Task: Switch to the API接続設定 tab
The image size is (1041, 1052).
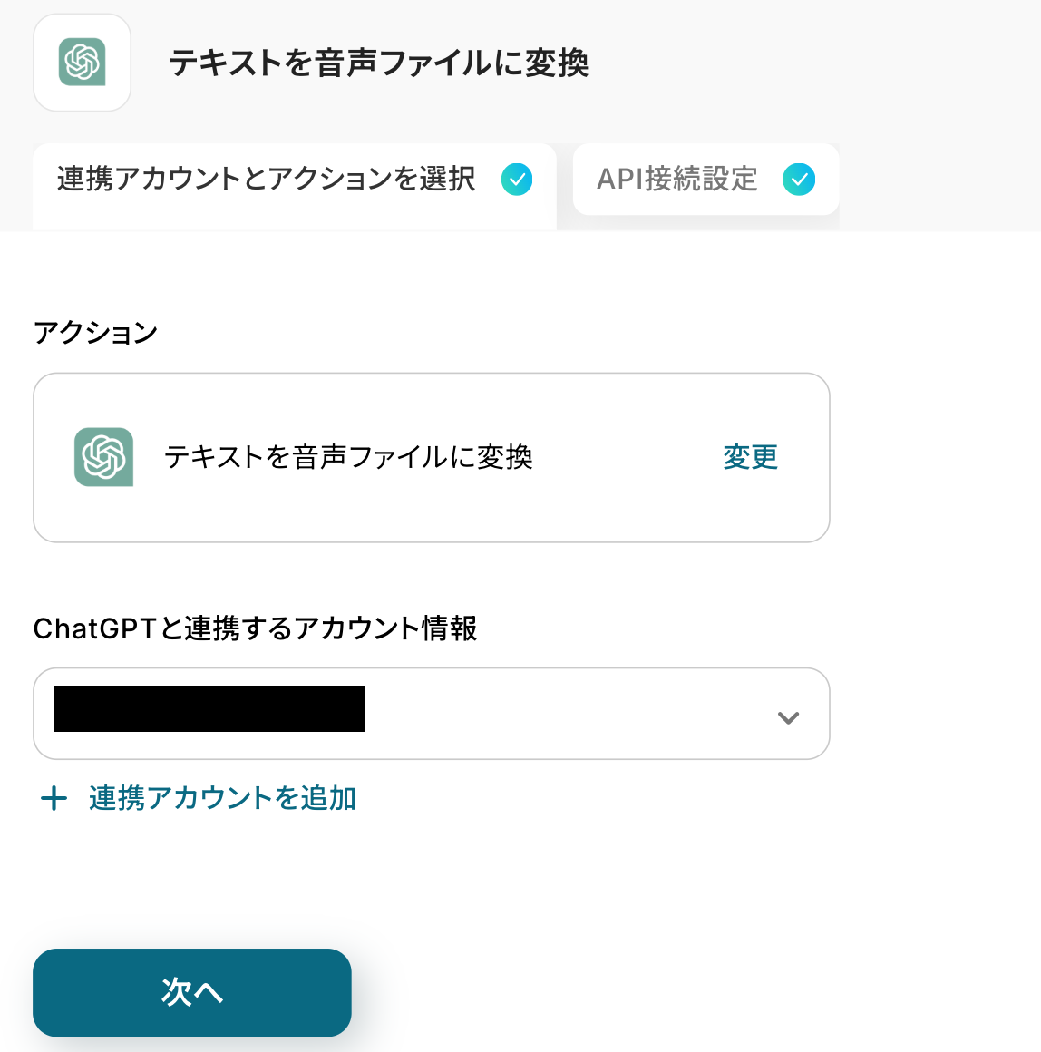Action: point(676,180)
